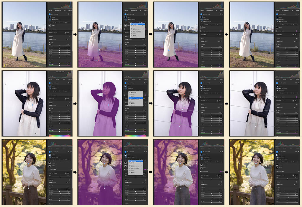The image size is (302, 207).
Task: Click blue create-new-mask icon in first waterfront panel
Action: click(x=50, y=14)
